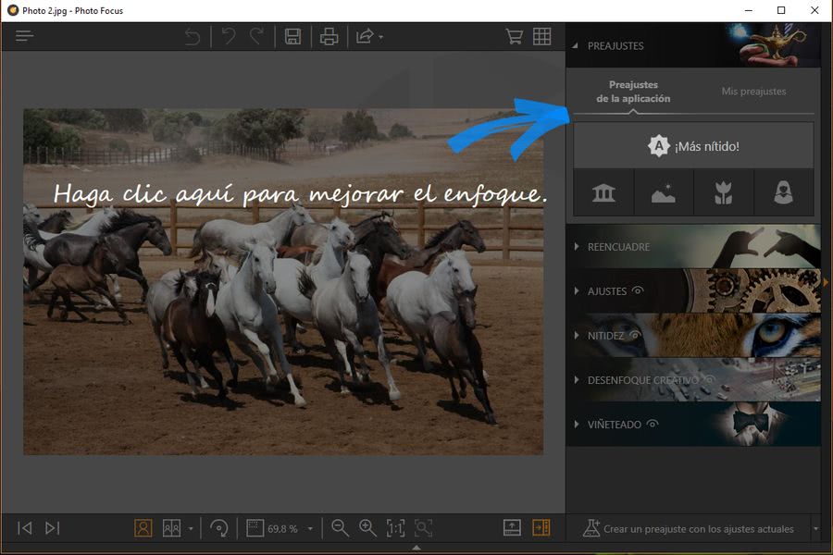Open compare view dropdown arrow
This screenshot has width=833, height=555.
[191, 529]
